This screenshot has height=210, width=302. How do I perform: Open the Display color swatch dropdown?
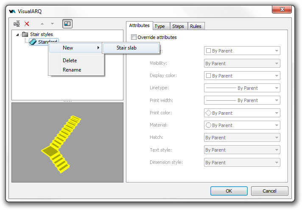pyautogui.click(x=242, y=76)
